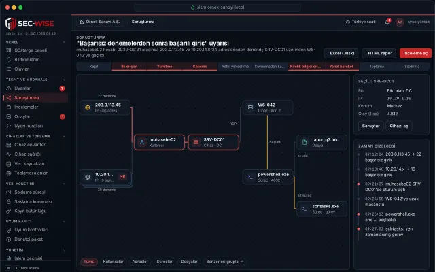This screenshot has height=272, width=435.
Task: Click the schtasks.exe process node icon
Action: click(x=304, y=209)
